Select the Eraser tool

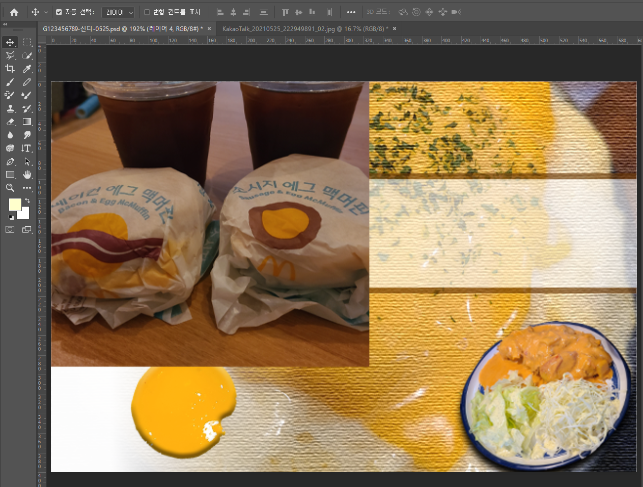[10, 122]
